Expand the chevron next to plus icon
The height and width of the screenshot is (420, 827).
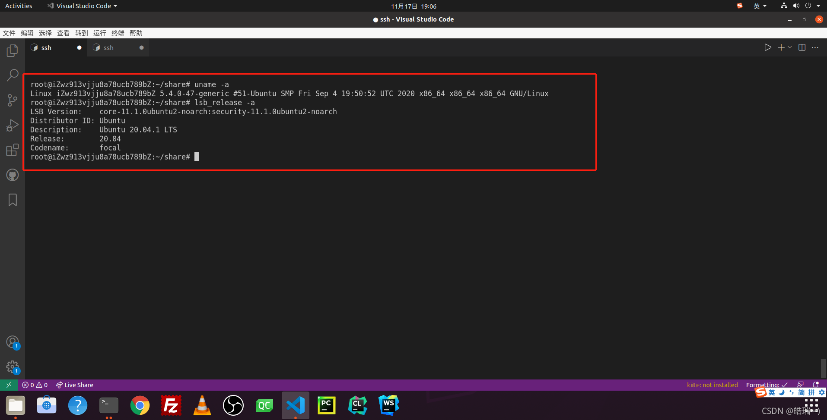(x=790, y=47)
